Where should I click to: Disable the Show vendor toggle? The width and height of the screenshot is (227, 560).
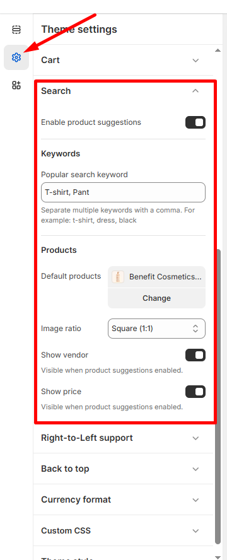(195, 355)
